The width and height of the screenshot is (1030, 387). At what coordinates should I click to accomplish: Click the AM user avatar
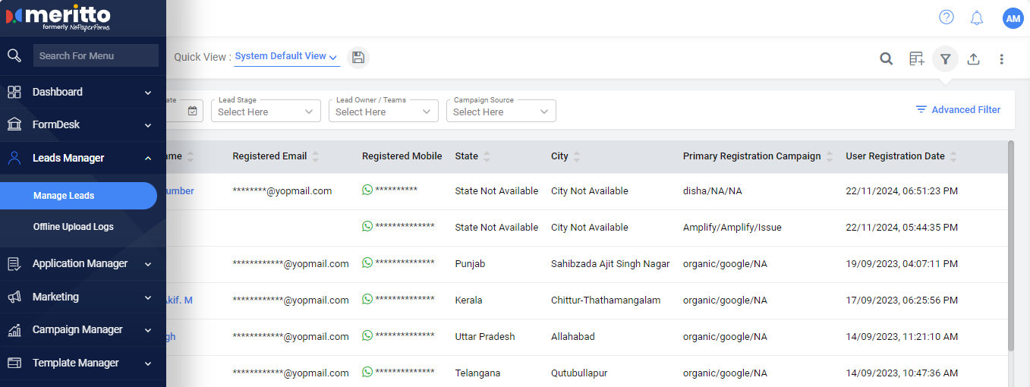pos(1013,18)
